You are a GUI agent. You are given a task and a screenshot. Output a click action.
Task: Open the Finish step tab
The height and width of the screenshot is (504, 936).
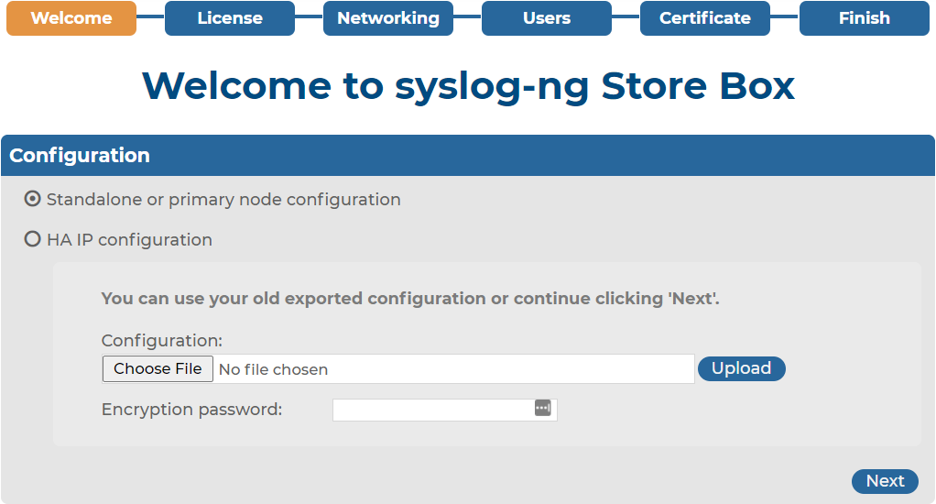point(865,18)
